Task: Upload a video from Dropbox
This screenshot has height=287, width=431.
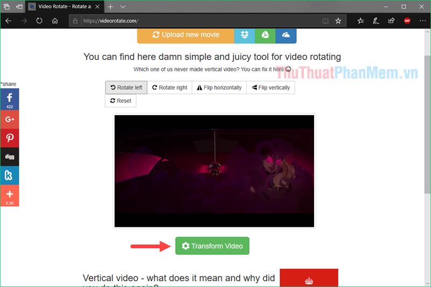Action: pos(245,35)
